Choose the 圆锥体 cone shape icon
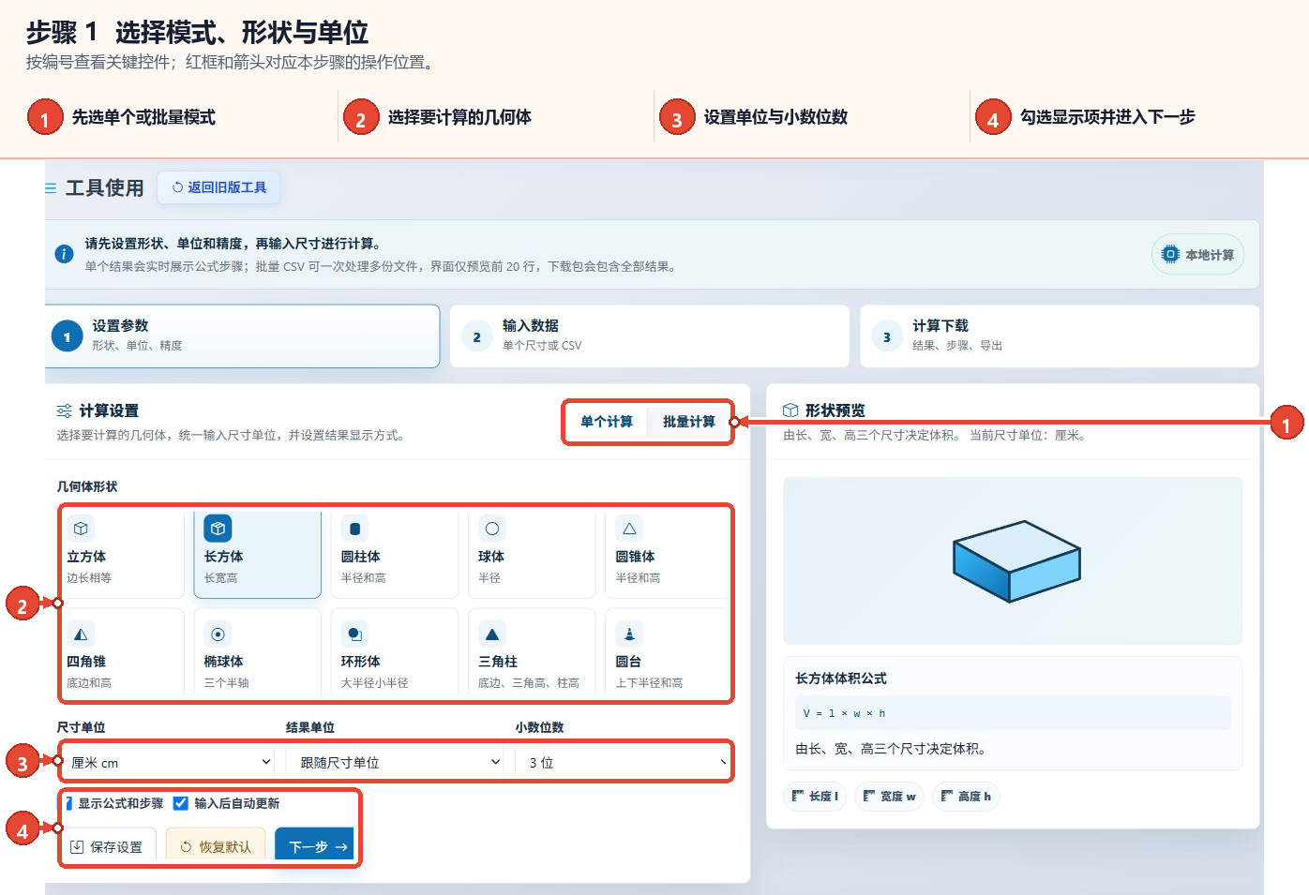 tap(629, 529)
